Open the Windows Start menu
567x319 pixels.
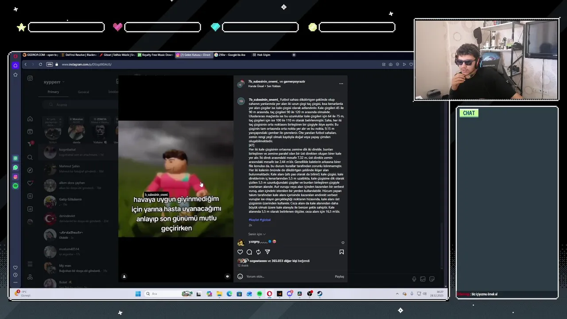(x=138, y=294)
